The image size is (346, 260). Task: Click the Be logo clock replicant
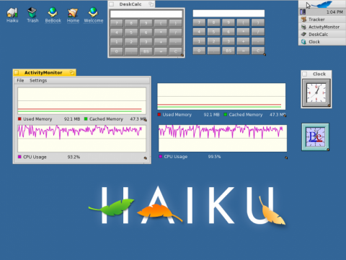[315, 136]
